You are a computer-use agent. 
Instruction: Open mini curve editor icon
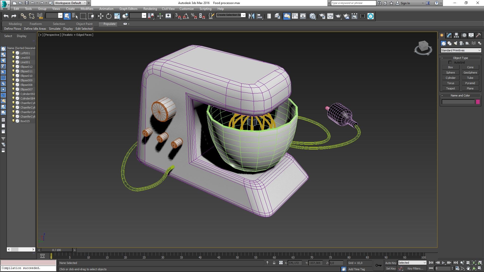(42, 256)
